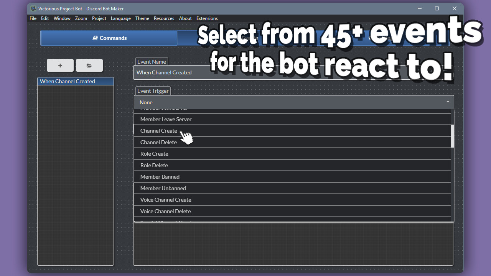The width and height of the screenshot is (491, 276).
Task: Choose 'Member Banned' as the event trigger
Action: 160,177
